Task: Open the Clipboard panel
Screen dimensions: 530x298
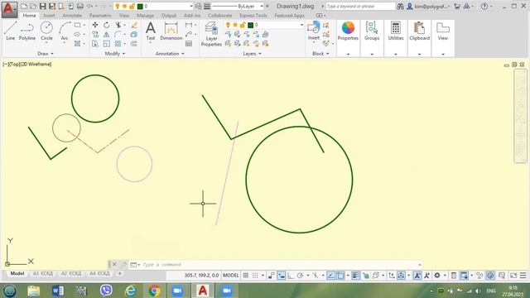Action: (420, 31)
